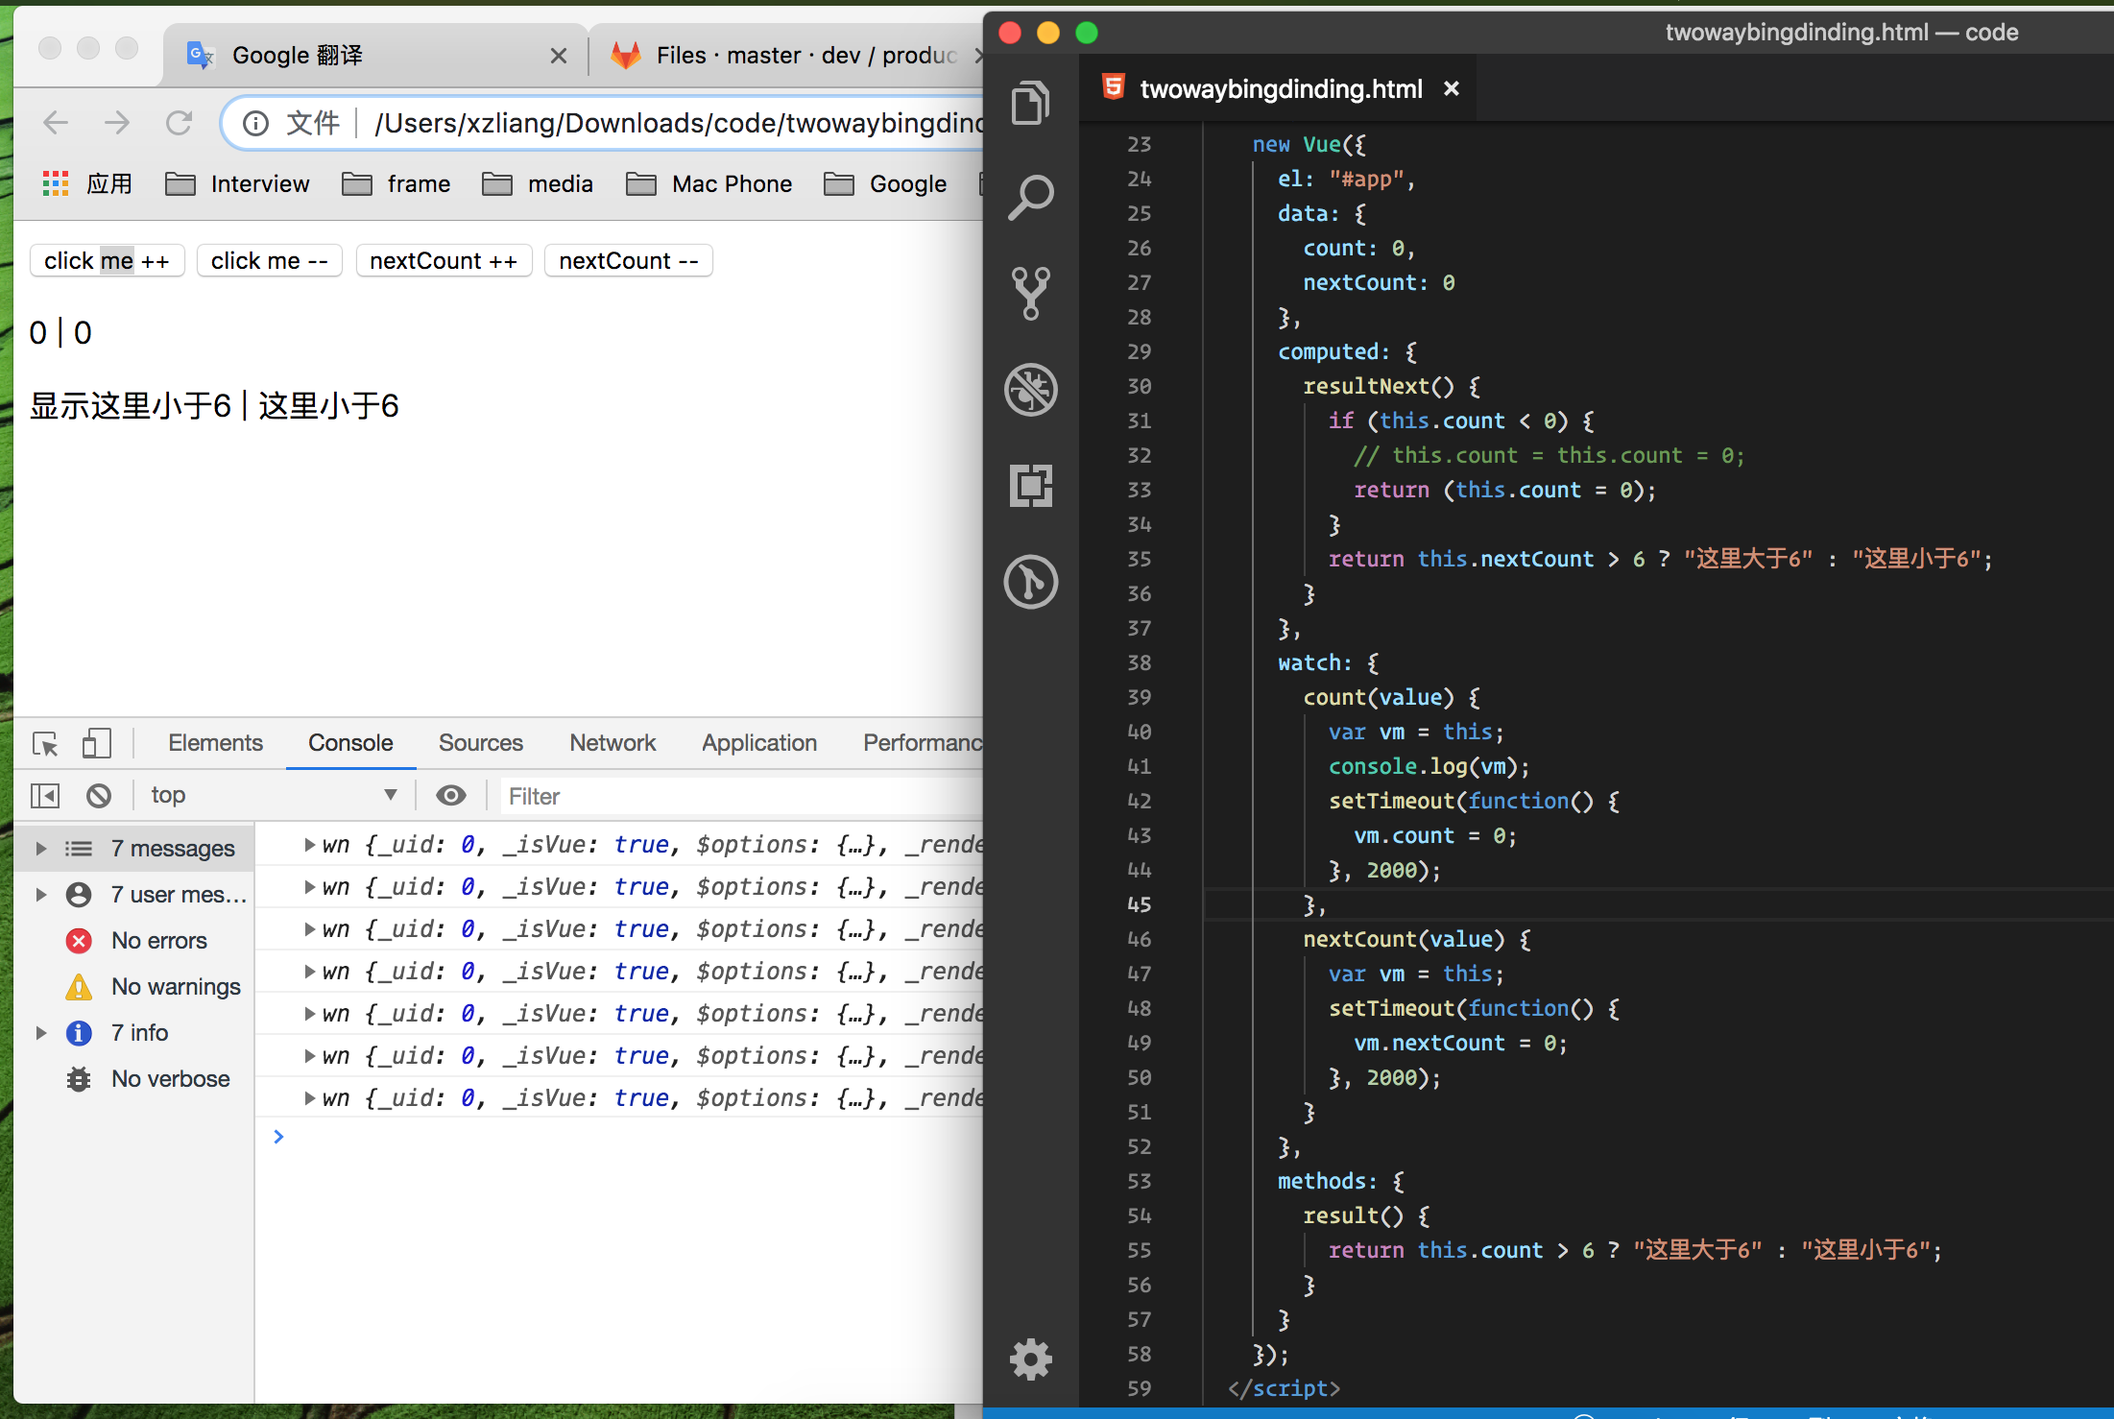Activate the inspect element picker icon
This screenshot has height=1419, width=2114.
[45, 743]
